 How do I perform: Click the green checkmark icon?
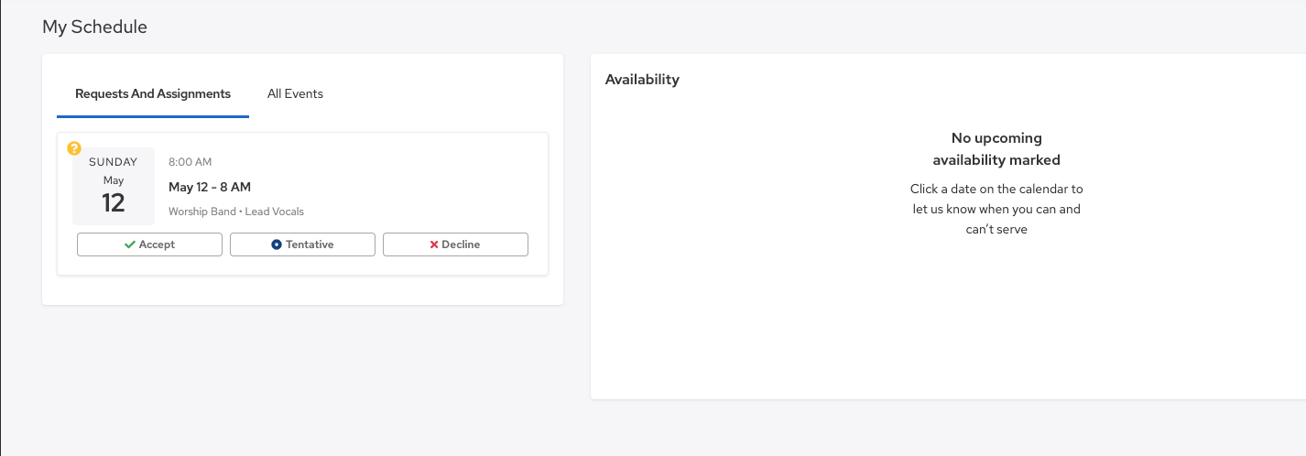click(x=130, y=244)
